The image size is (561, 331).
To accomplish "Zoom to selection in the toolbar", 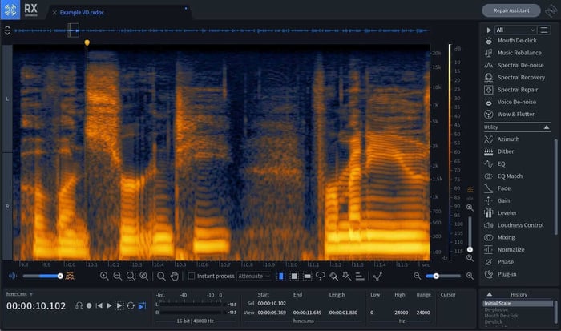I will [x=131, y=276].
